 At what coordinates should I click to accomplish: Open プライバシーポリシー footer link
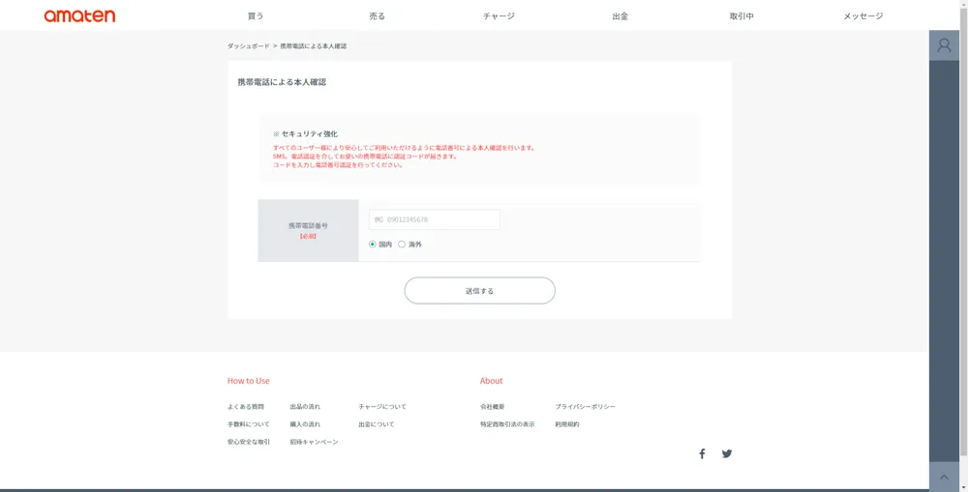tap(586, 407)
